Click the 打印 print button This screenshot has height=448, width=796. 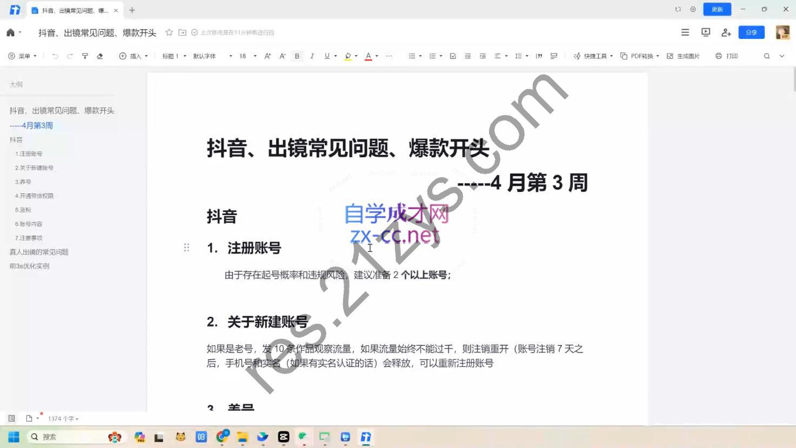(x=726, y=56)
